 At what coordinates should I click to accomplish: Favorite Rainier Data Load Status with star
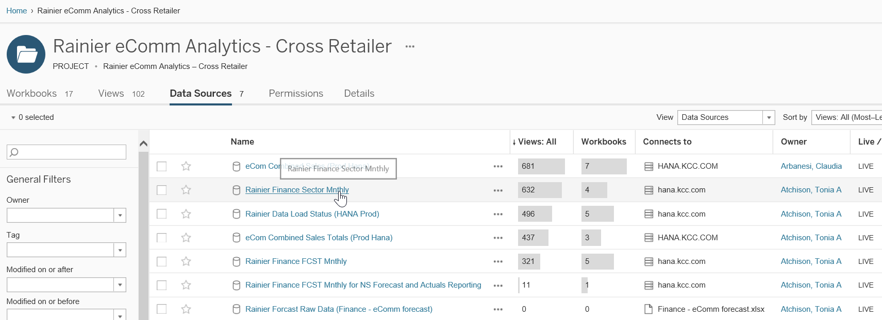(x=186, y=214)
